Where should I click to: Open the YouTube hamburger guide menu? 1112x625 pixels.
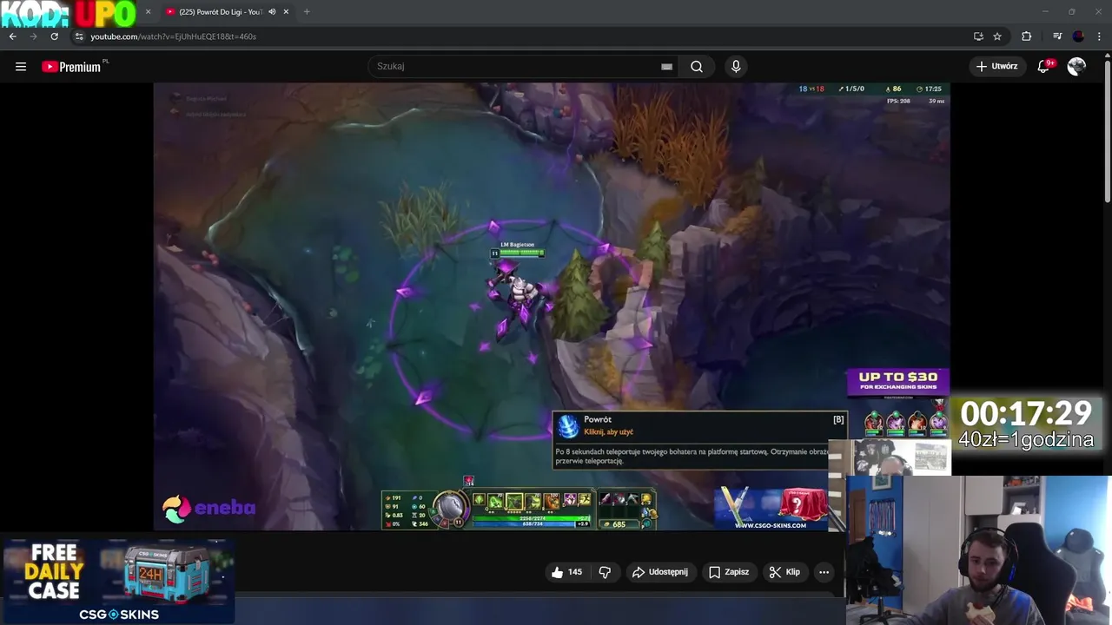pos(21,66)
